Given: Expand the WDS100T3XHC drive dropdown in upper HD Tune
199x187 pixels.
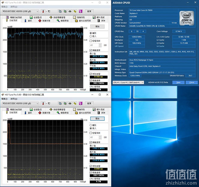Looking at the screenshot, I should tap(37, 12).
